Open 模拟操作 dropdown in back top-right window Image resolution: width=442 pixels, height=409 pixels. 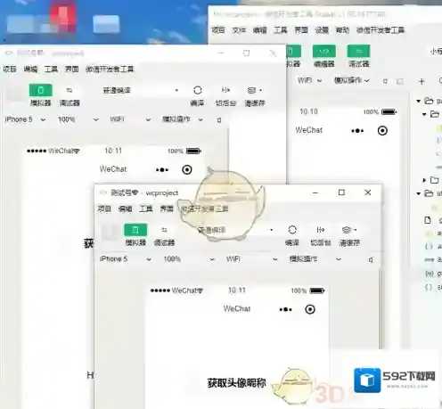pos(352,80)
